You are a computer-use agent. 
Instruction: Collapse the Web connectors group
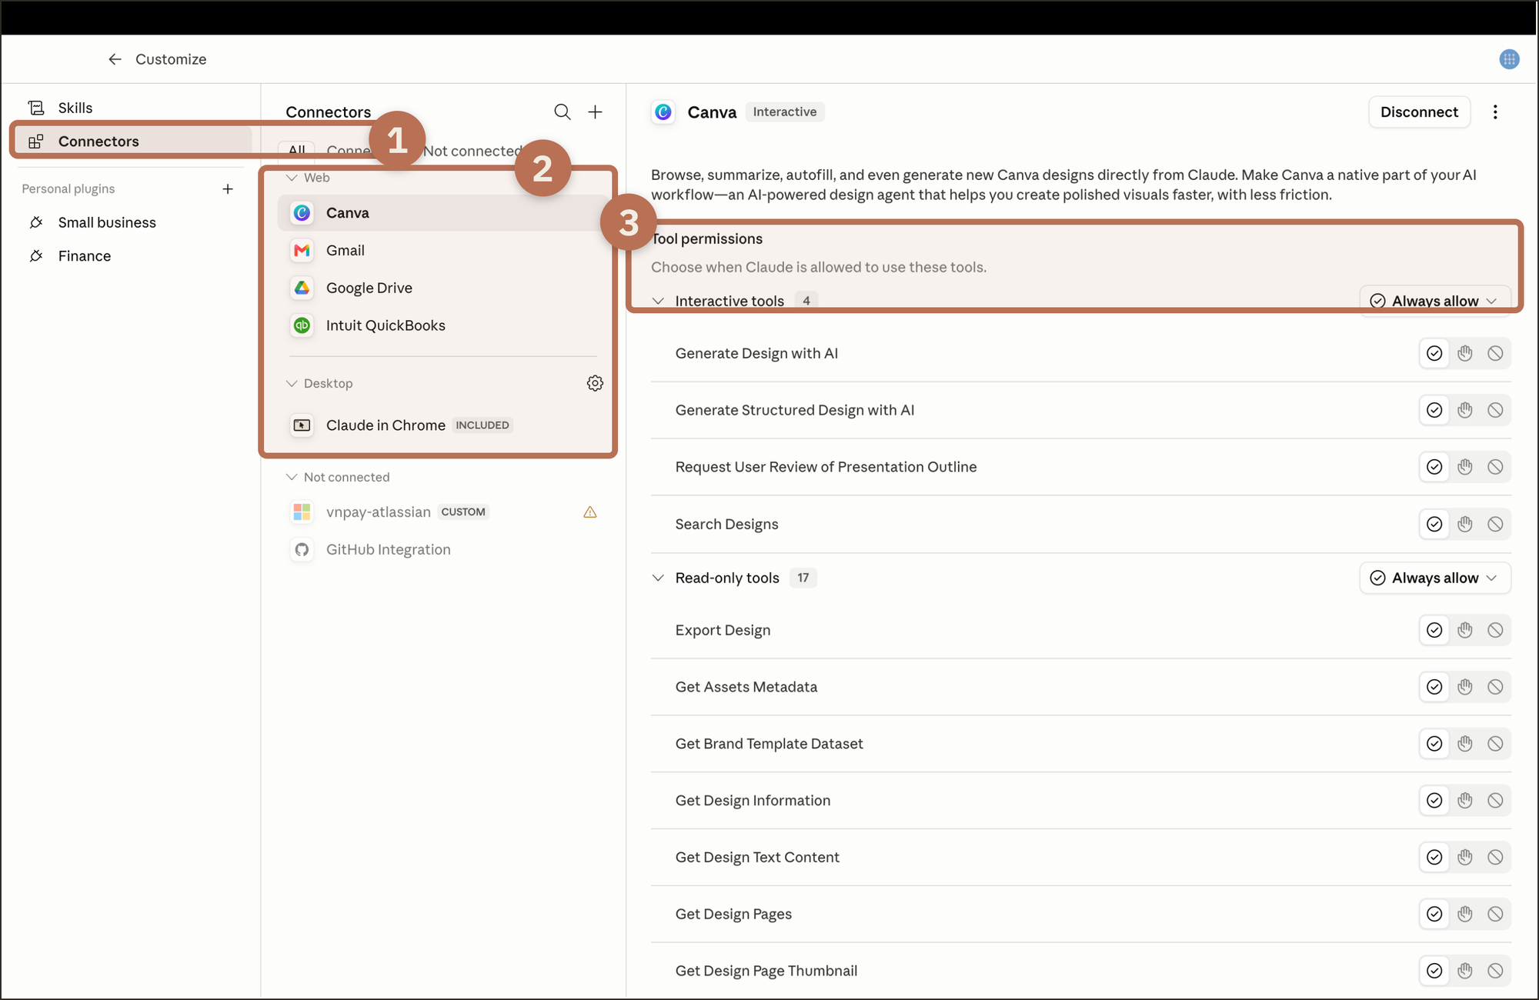pos(292,178)
